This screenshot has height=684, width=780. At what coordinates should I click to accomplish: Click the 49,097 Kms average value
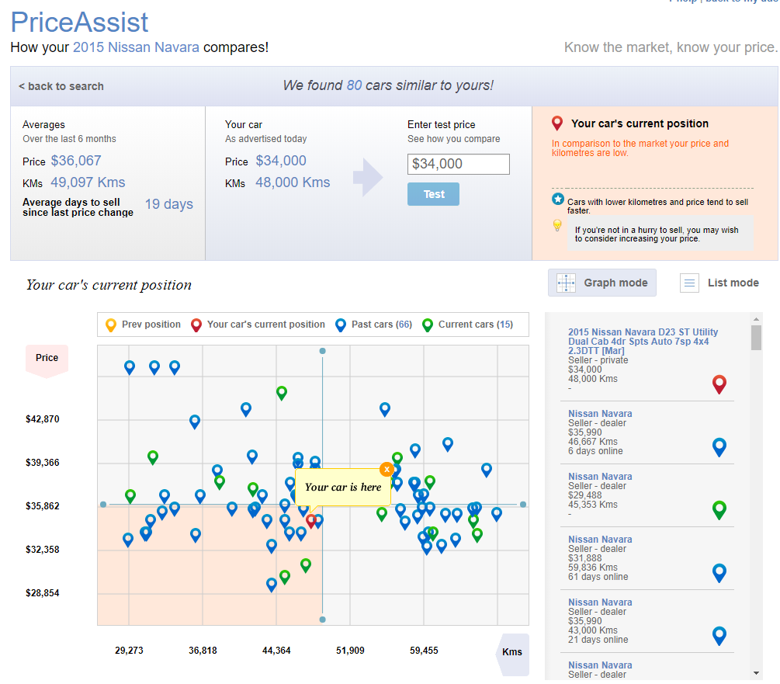88,182
